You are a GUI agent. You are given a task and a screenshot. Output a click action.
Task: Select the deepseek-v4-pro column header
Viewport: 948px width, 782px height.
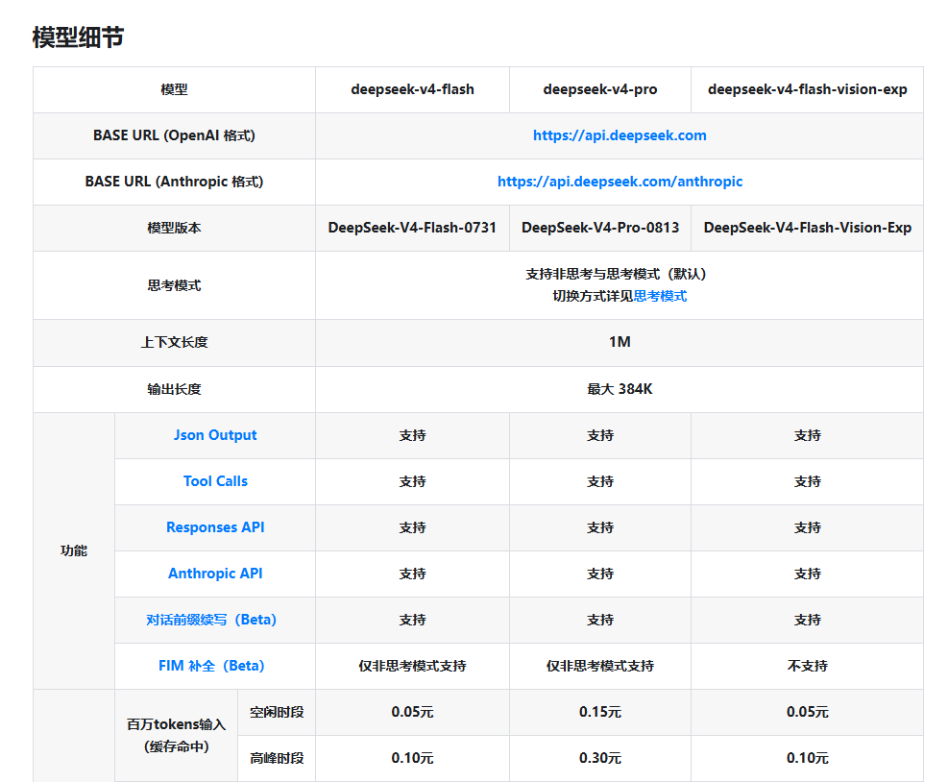click(x=599, y=89)
